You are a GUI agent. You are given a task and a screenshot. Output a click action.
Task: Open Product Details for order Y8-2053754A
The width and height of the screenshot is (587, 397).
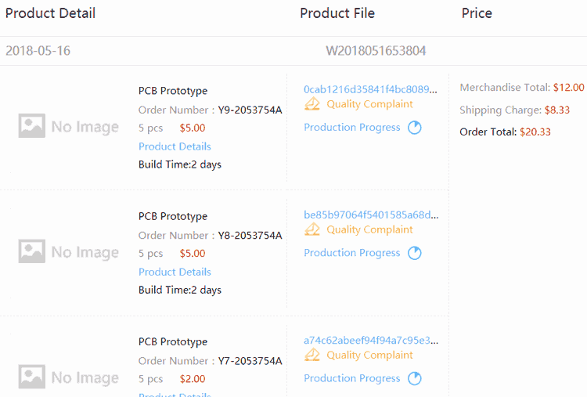pos(175,272)
